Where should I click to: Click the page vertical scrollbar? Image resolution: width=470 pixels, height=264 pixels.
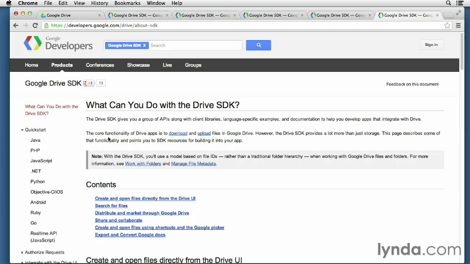[x=462, y=51]
